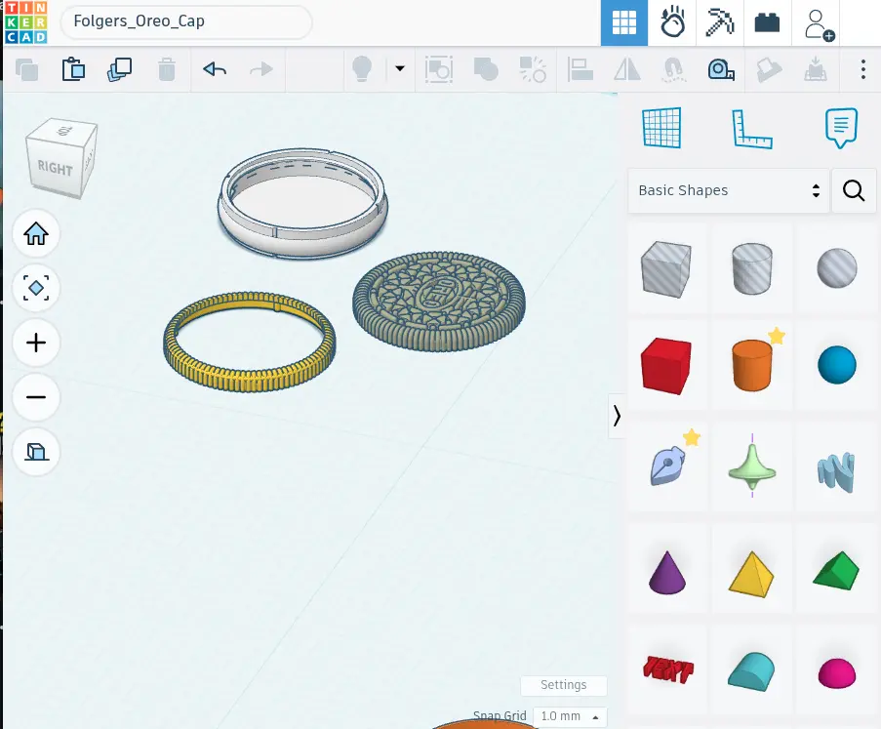881x729 pixels.
Task: Open the Bricks view
Action: click(767, 23)
